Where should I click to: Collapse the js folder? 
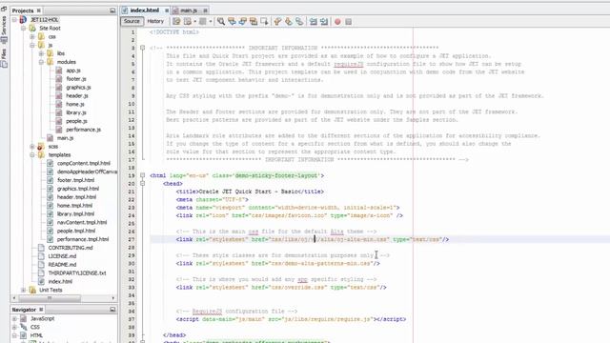click(x=32, y=45)
